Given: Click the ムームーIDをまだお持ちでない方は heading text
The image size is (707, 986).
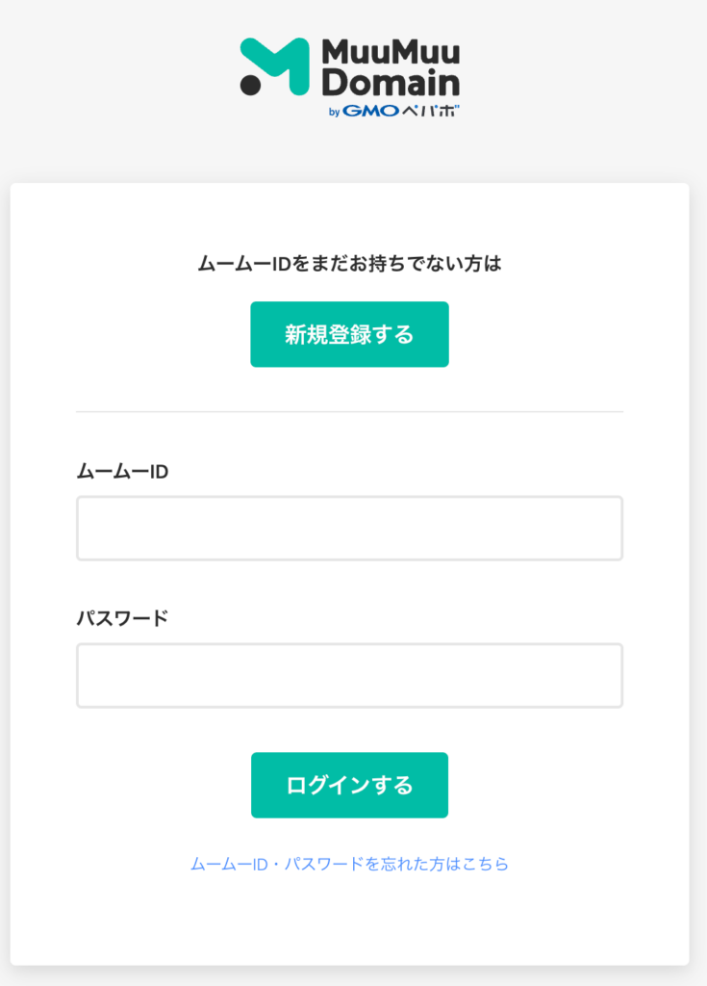Looking at the screenshot, I should click(x=349, y=263).
